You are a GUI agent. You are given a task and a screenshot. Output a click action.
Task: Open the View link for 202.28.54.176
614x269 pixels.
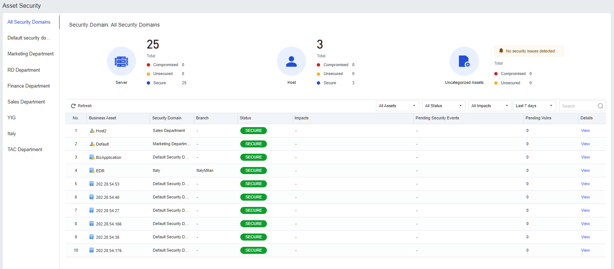click(585, 250)
